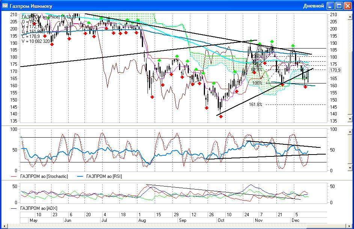Click the 100% Fibonacci level label
This screenshot has width=354, height=229.
pos(257,83)
